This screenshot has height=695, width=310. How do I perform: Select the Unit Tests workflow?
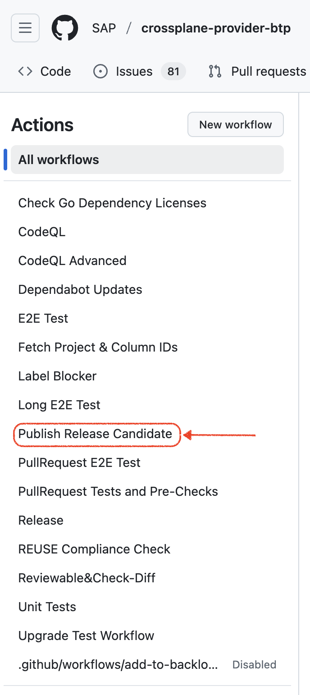[47, 607]
